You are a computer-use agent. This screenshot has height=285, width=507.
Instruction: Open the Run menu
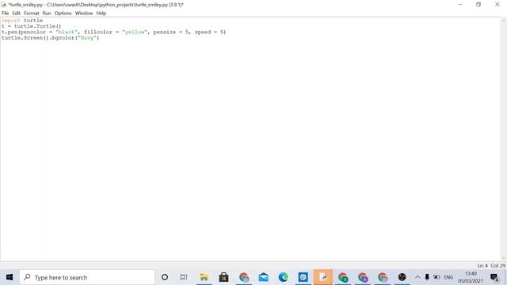click(47, 13)
